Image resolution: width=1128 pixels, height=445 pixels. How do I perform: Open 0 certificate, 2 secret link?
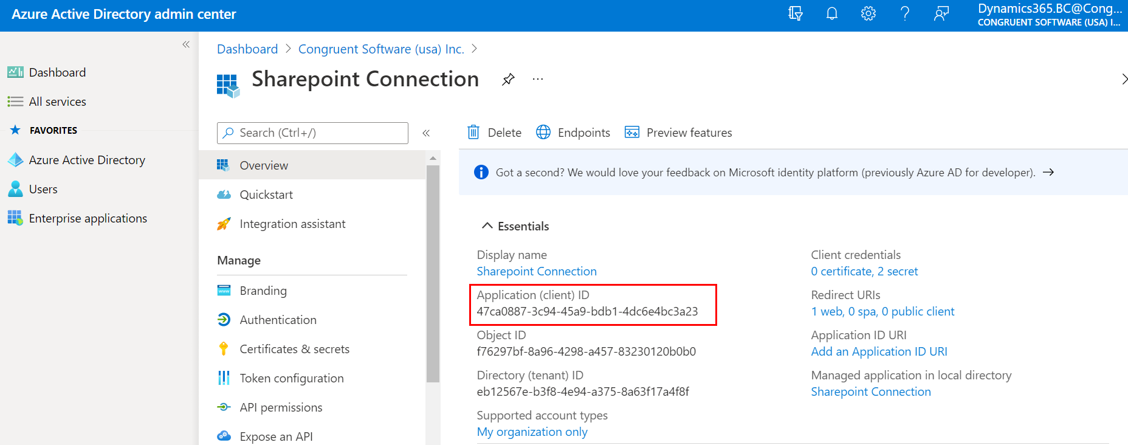pyautogui.click(x=864, y=272)
